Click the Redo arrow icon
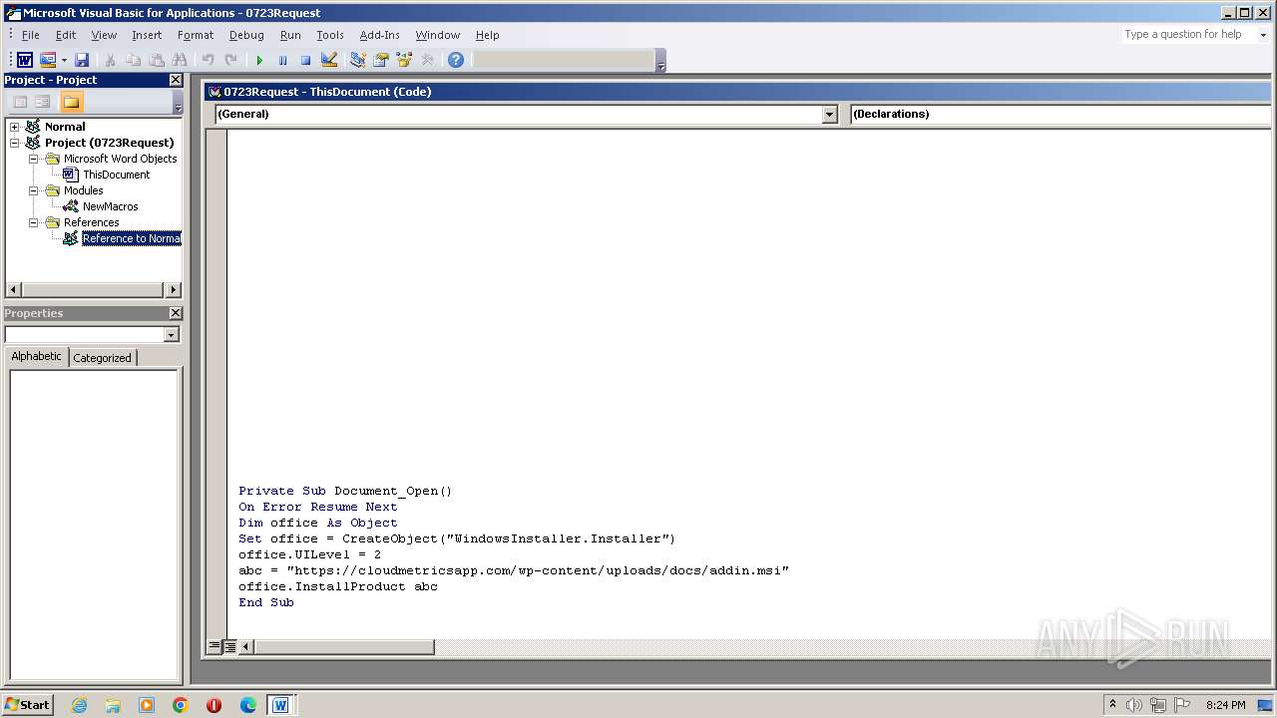Screen dimensions: 1277x718 coord(230,60)
